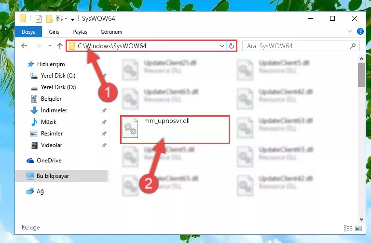Go up one folder level arrow
The width and height of the screenshot is (371, 243).
point(60,46)
